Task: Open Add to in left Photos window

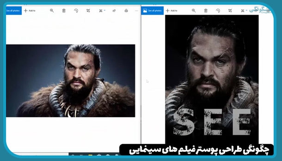Action: pyautogui.click(x=30, y=10)
